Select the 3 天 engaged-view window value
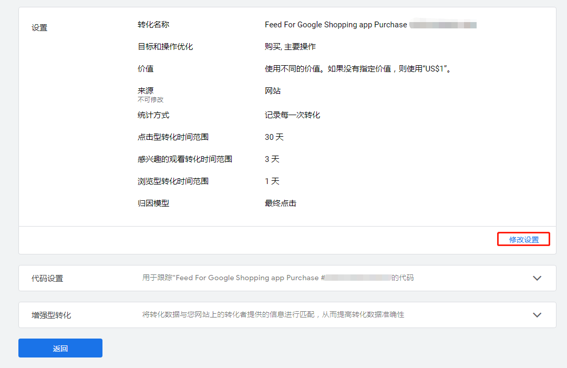Viewport: 567px width, 368px height. [x=270, y=159]
